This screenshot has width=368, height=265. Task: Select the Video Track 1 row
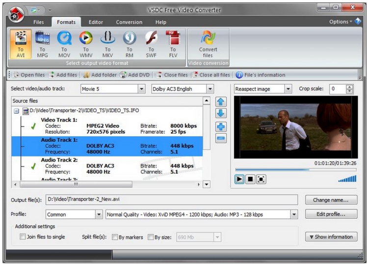pyautogui.click(x=107, y=126)
